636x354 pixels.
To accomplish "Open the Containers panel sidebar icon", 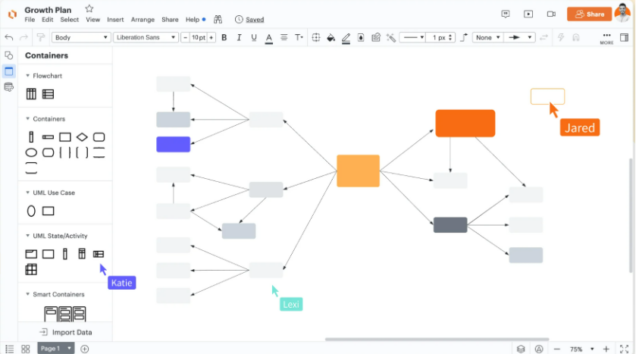I will 9,71.
